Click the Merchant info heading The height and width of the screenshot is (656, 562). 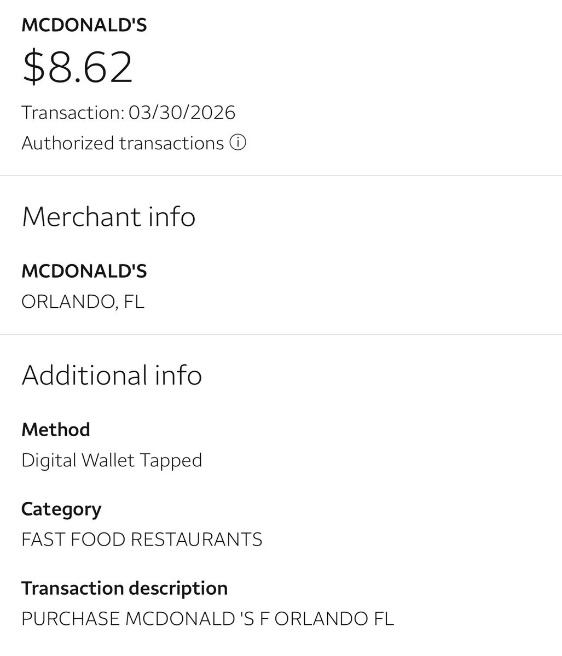(108, 216)
